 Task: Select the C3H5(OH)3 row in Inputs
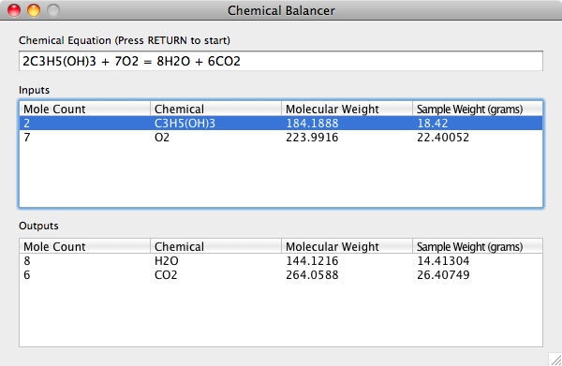(281, 124)
